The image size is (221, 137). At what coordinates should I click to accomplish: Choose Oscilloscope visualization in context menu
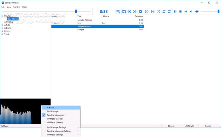[x=53, y=111]
